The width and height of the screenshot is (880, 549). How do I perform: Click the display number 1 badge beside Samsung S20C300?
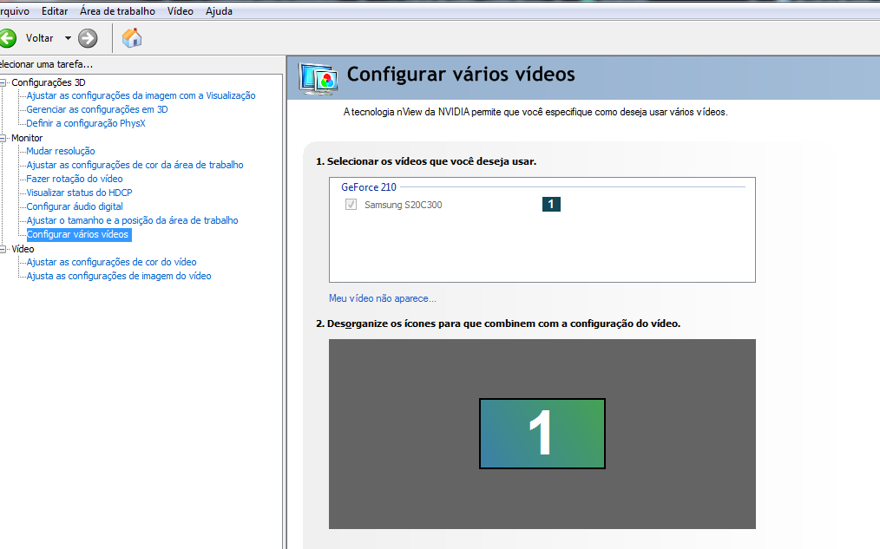(x=551, y=204)
